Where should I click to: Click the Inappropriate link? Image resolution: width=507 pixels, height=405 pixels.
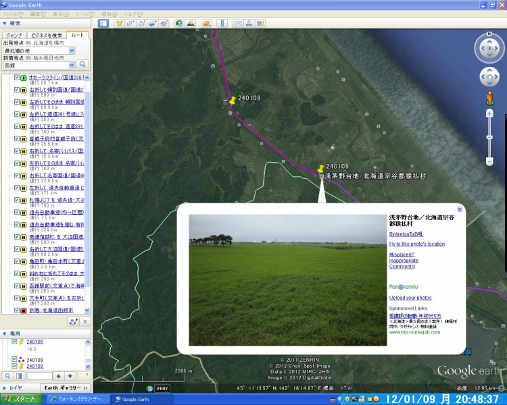pyautogui.click(x=404, y=261)
